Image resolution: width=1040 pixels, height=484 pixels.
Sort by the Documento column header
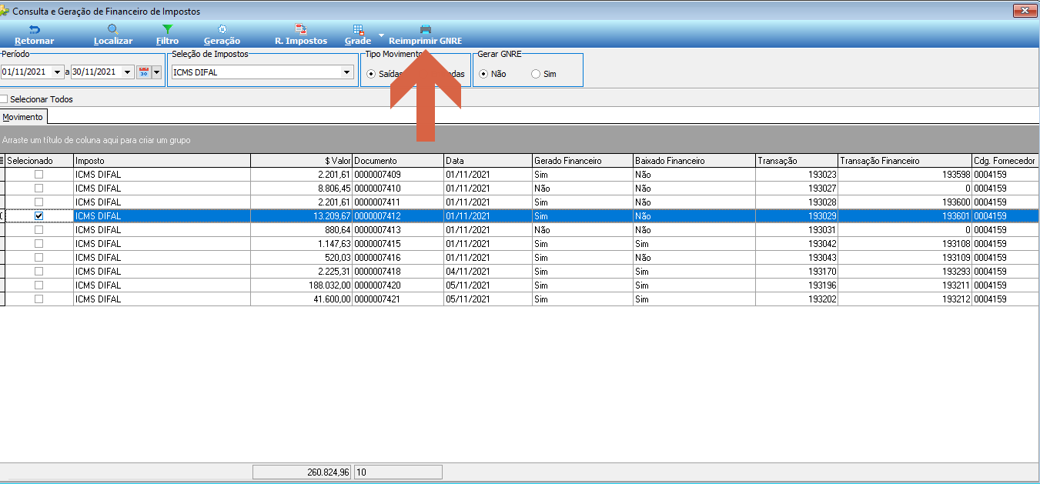click(x=398, y=161)
